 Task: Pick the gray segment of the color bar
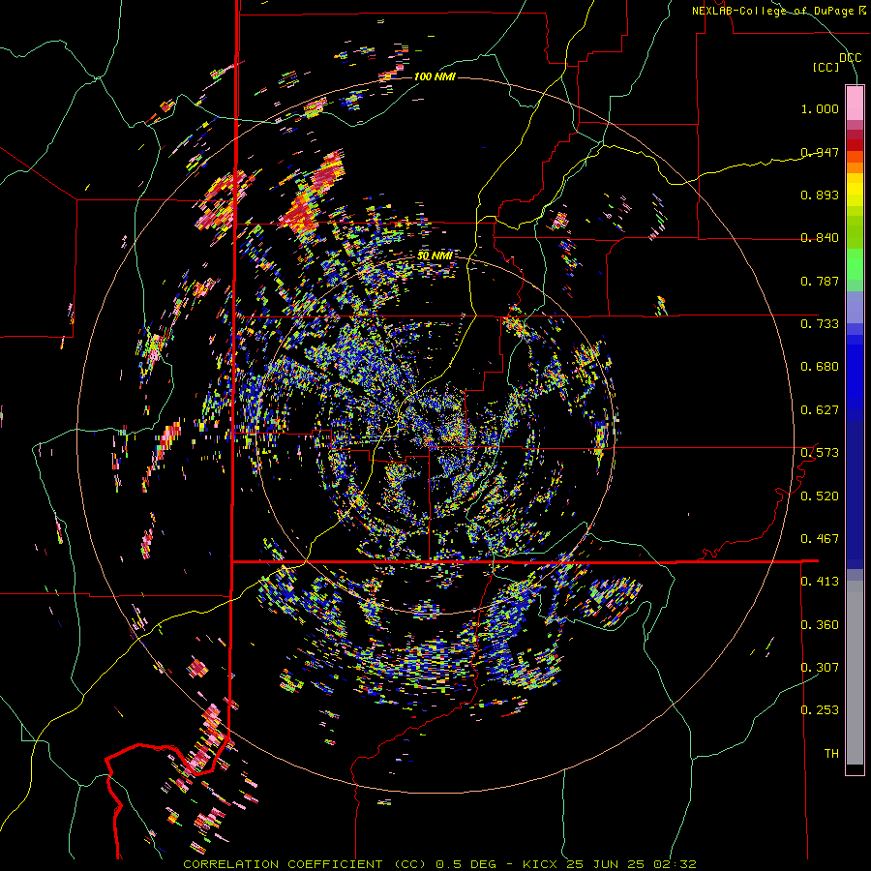click(x=855, y=673)
